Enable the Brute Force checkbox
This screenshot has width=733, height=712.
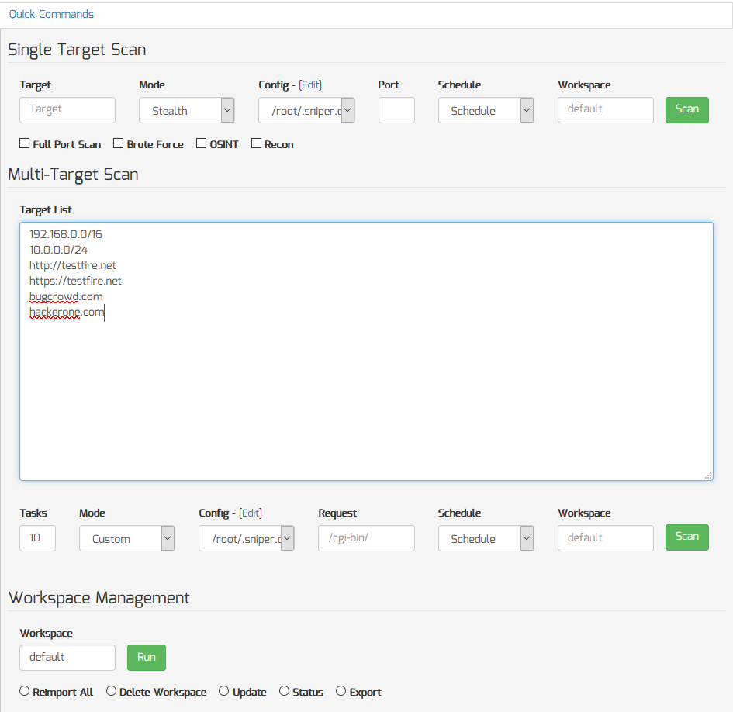(x=118, y=143)
